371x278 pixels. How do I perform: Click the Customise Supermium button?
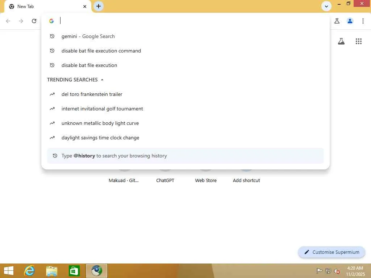click(332, 252)
